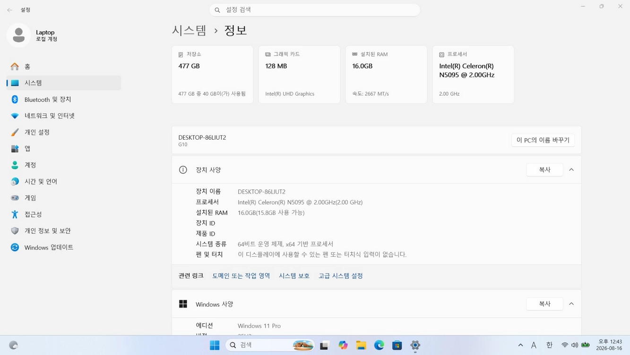Open the 그래픽 카드 128 MB card
The height and width of the screenshot is (355, 630).
[299, 74]
